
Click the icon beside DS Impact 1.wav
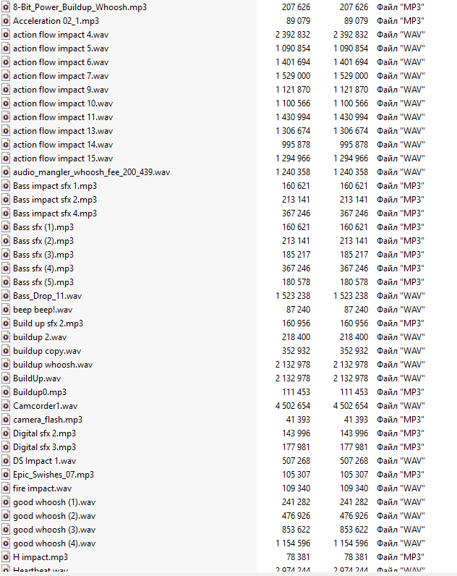click(x=6, y=461)
